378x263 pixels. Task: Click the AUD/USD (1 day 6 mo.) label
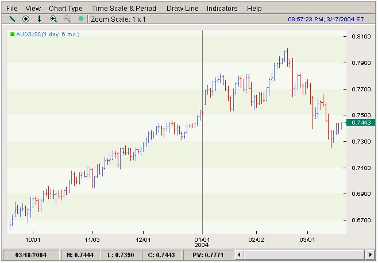pos(48,34)
